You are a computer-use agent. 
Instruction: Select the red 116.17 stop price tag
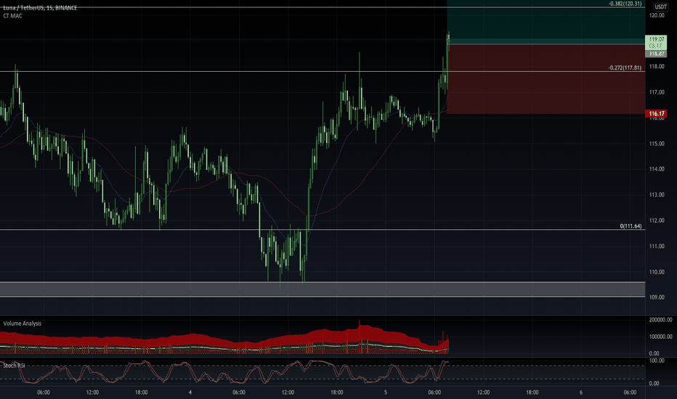coord(656,114)
